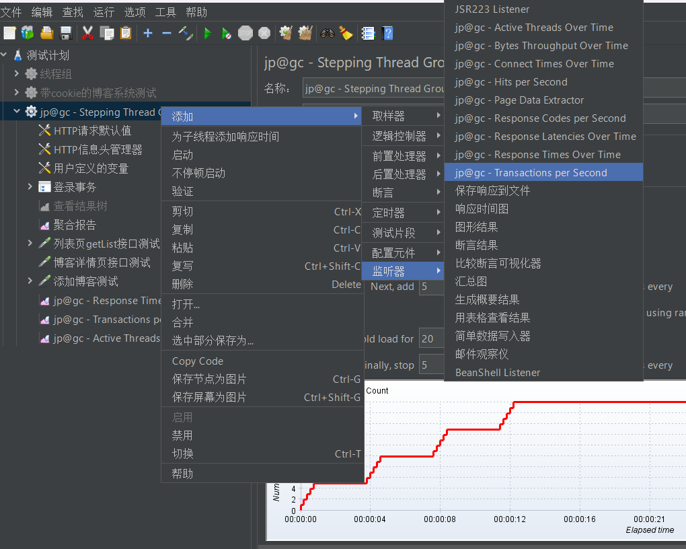The width and height of the screenshot is (686, 549).
Task: Click the 名称 name input field
Action: point(373,88)
